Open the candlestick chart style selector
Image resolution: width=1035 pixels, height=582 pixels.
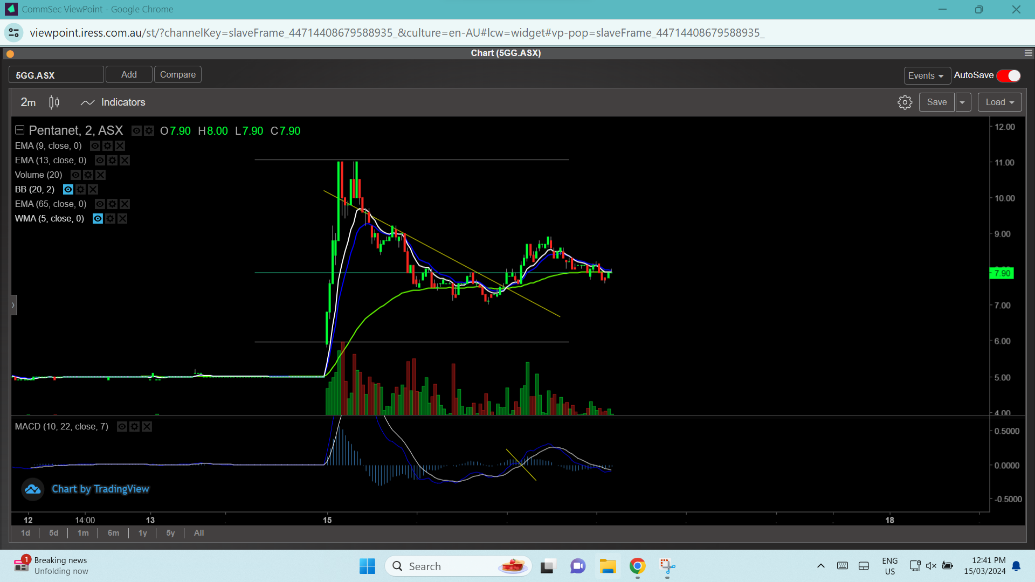(x=54, y=102)
